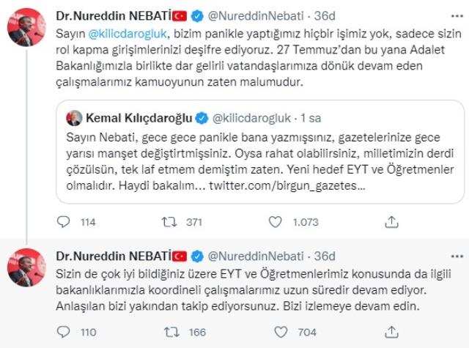Open the twitter.com/birgun_gazetes link
This screenshot has width=469, height=348.
pyautogui.click(x=287, y=185)
